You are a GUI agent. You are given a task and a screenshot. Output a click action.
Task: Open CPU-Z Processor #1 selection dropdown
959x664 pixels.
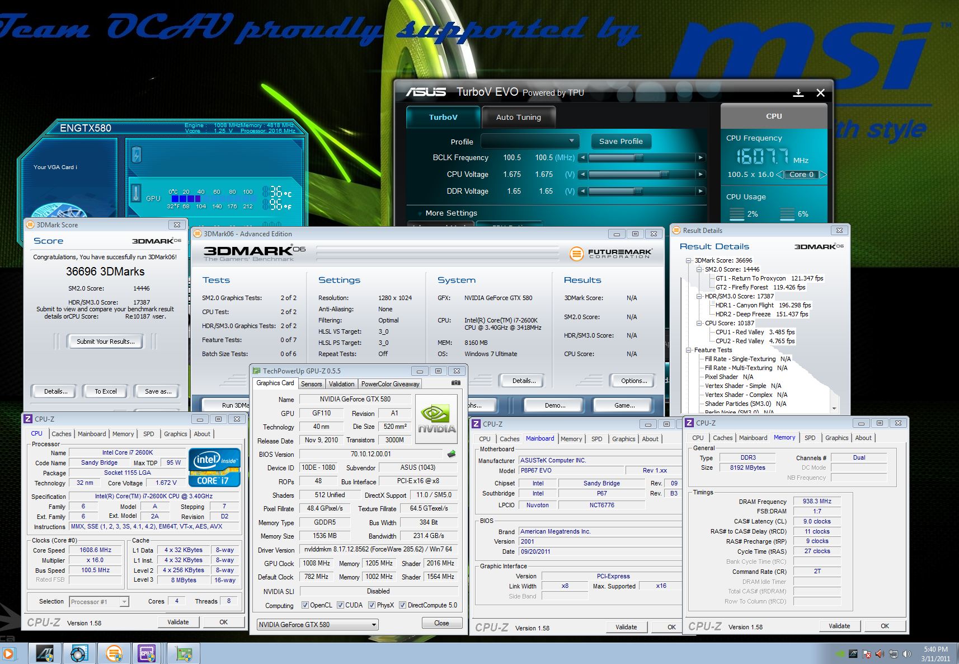(x=99, y=602)
